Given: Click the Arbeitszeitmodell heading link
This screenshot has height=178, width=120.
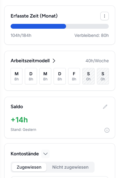Looking at the screenshot, I should pyautogui.click(x=30, y=61).
